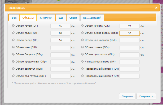Switch to the Комментарий tab
Image resolution: width=163 pixels, height=105 pixels.
[x=92, y=18]
